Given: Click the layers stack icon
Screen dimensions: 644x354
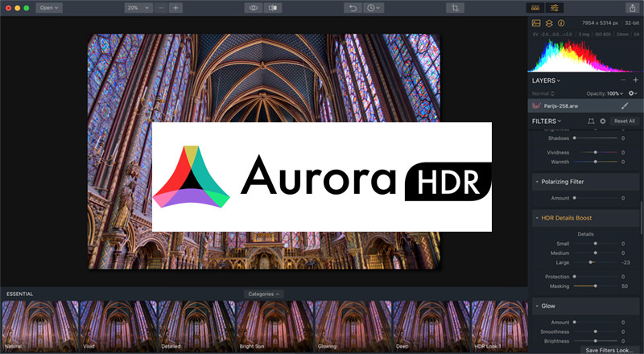Looking at the screenshot, I should (549, 23).
